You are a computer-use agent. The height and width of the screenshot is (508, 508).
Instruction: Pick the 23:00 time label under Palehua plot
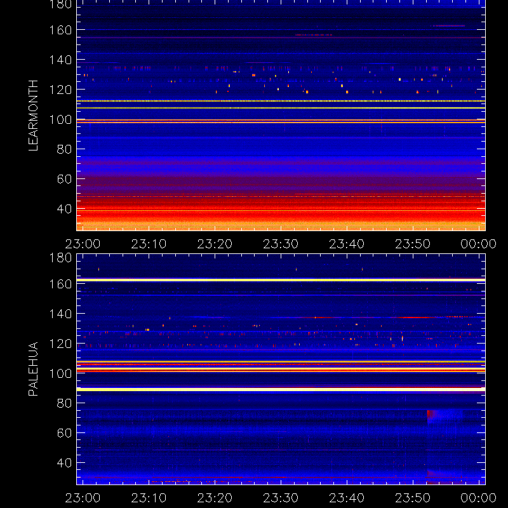pos(83,498)
